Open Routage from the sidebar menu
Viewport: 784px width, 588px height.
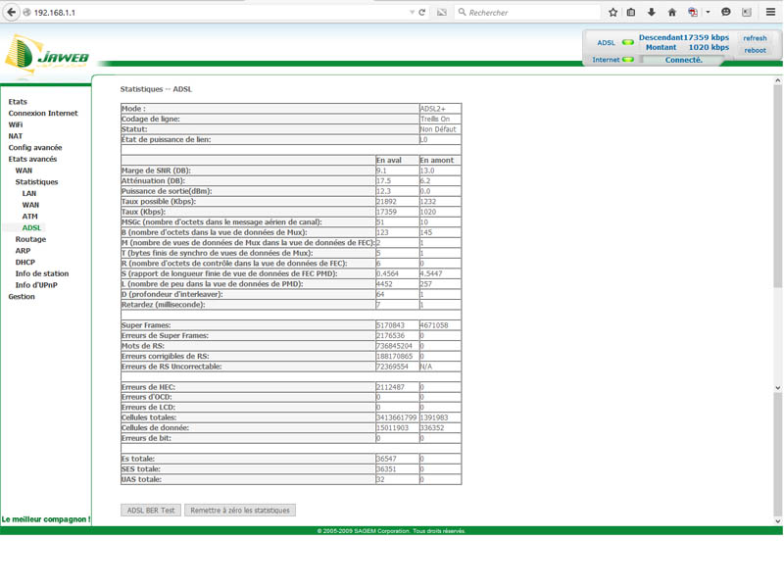(x=30, y=239)
